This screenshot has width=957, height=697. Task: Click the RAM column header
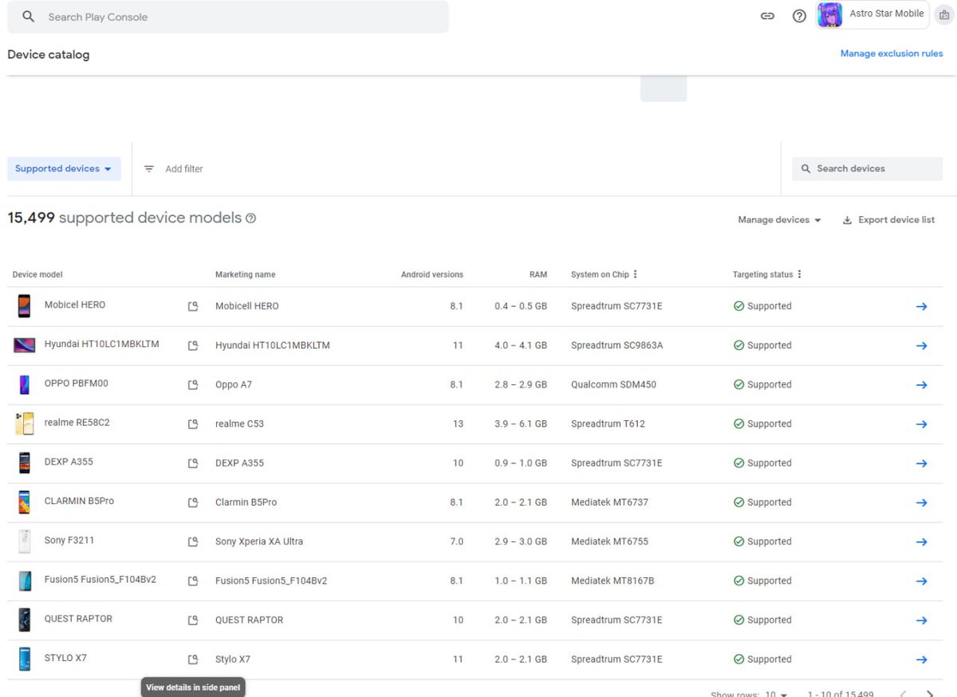pyautogui.click(x=538, y=274)
